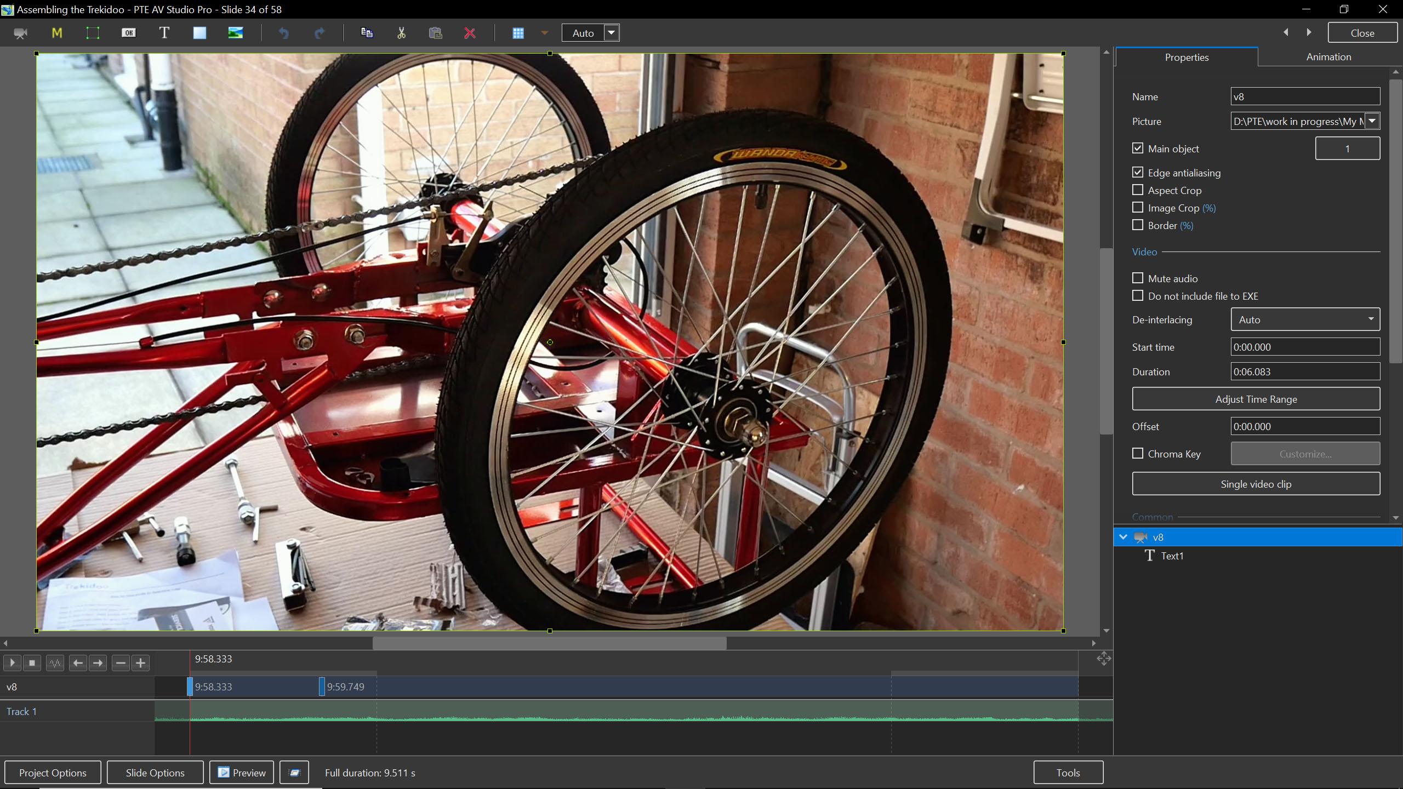Click the add image icon
Viewport: 1403px width, 789px height.
click(x=235, y=33)
